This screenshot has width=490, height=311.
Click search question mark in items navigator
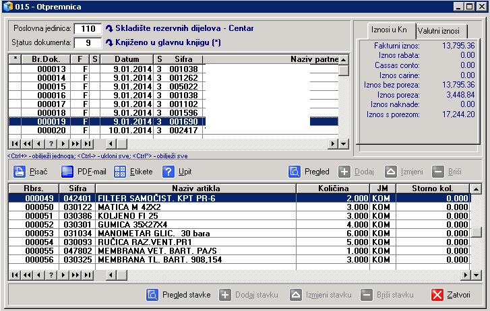click(51, 275)
